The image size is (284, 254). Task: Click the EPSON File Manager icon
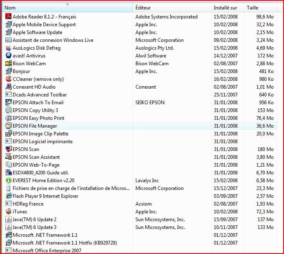tap(8, 126)
